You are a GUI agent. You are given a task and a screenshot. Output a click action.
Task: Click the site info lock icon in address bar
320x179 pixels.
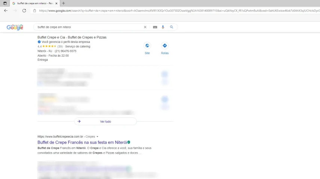click(x=35, y=11)
